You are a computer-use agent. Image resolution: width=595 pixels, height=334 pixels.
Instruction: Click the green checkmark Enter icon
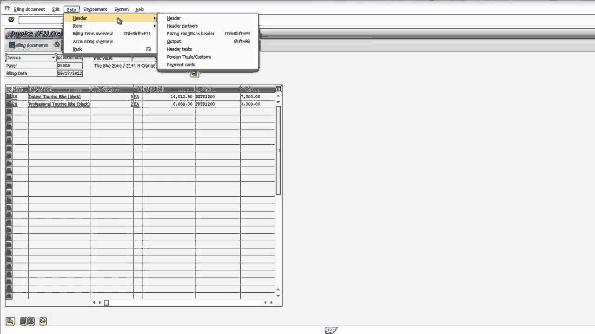[x=11, y=19]
